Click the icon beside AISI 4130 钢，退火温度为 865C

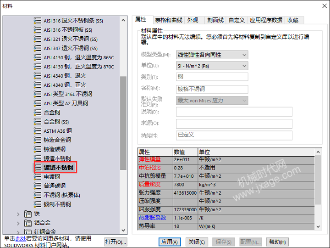point(38,57)
